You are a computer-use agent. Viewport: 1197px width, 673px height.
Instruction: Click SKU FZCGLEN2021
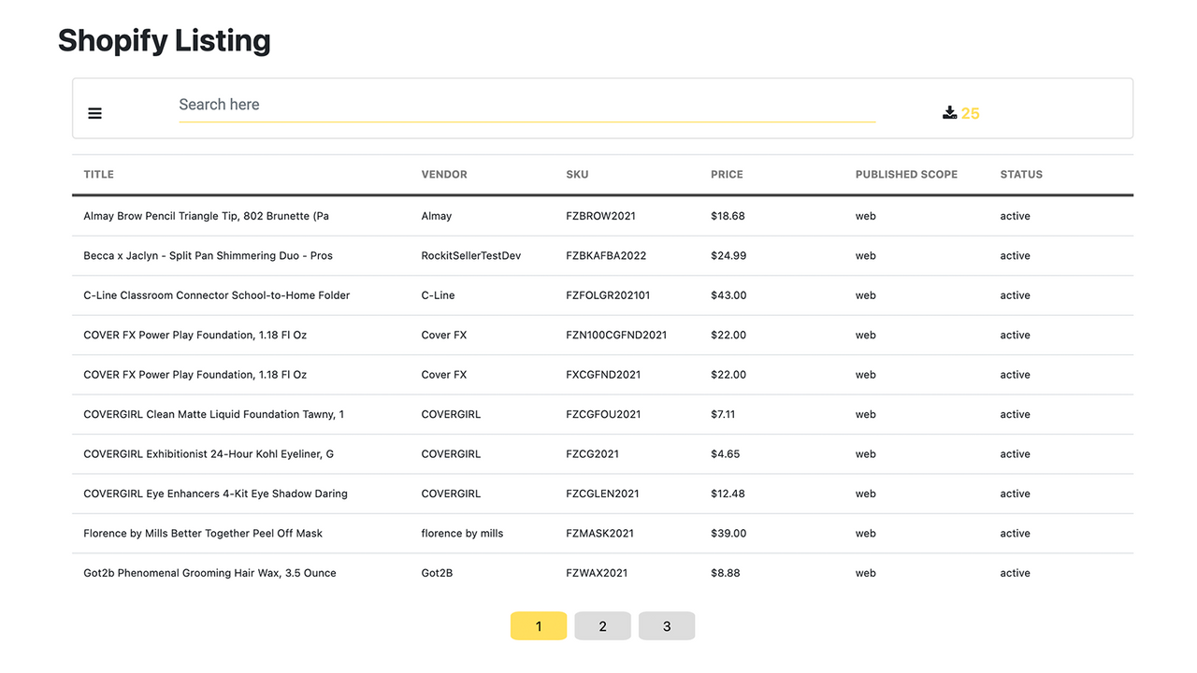602,494
